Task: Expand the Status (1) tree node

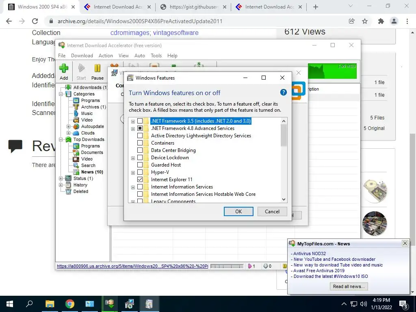Action: pos(61,178)
